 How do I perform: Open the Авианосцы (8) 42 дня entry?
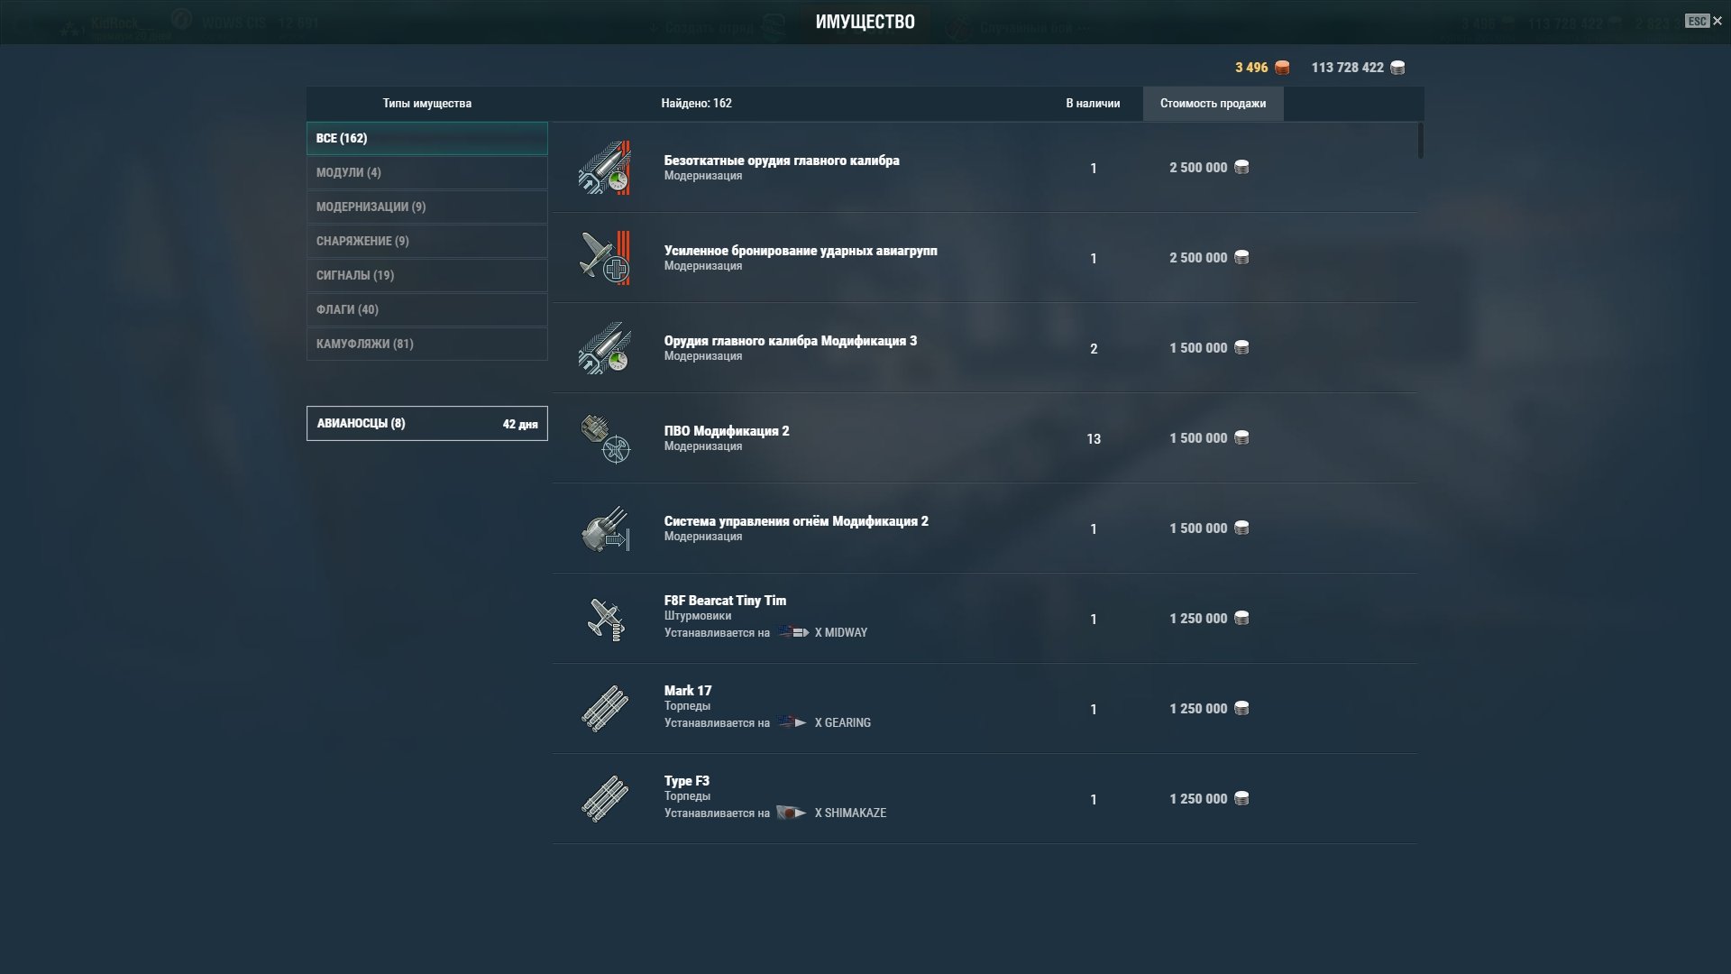(427, 423)
